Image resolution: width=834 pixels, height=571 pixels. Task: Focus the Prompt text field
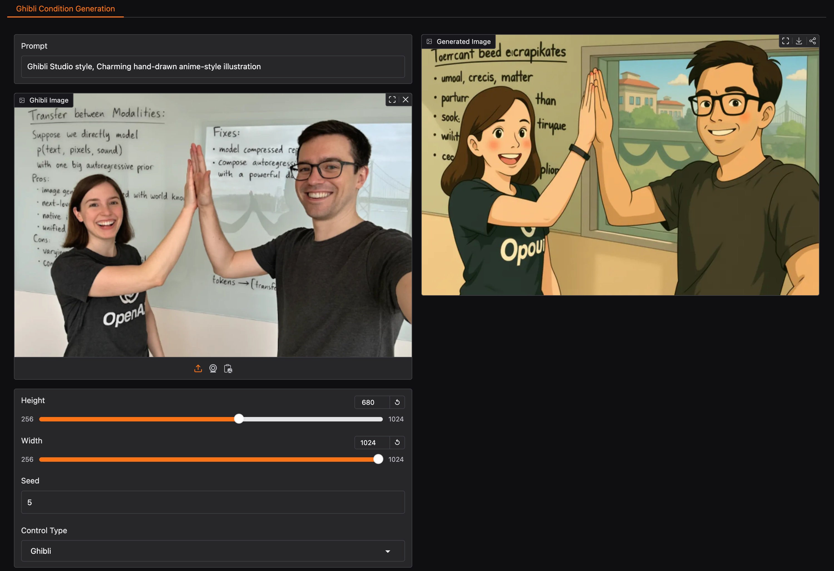[x=213, y=67]
